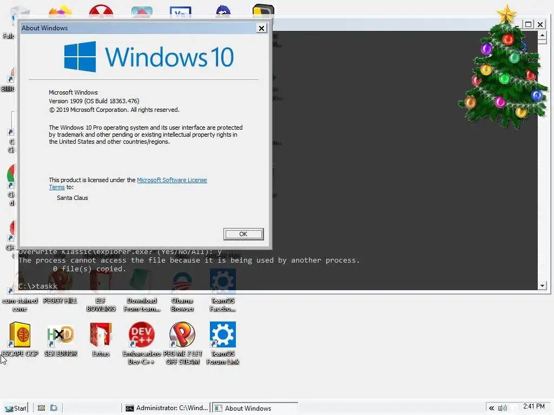Select the Extras folder desktop icon

101,339
